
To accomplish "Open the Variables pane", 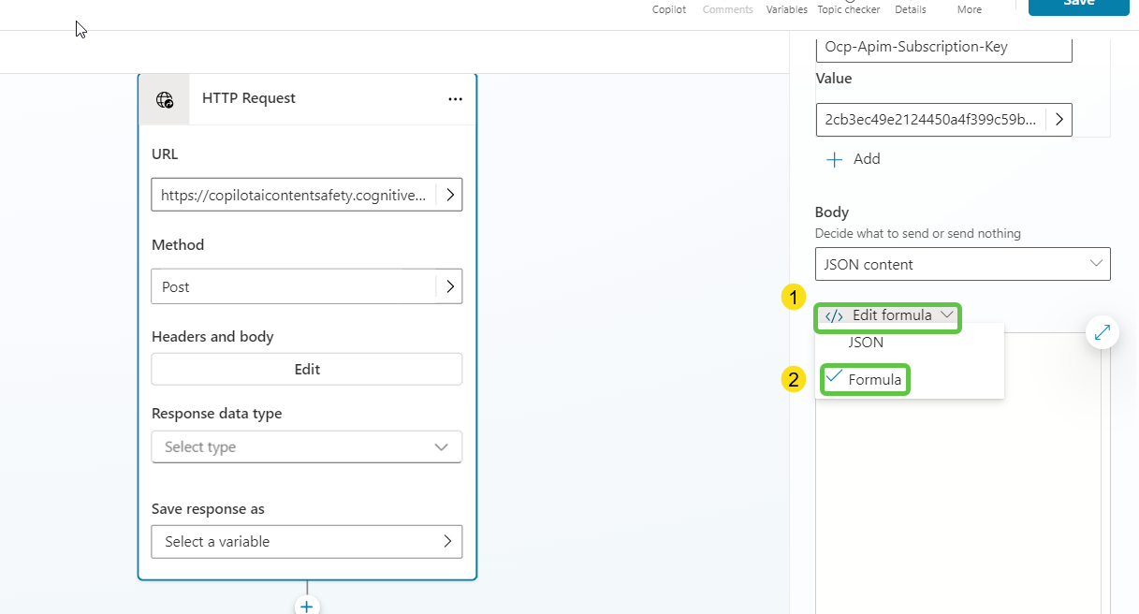I will pyautogui.click(x=786, y=9).
